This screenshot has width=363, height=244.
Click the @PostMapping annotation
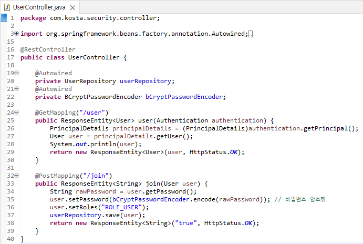pos(57,176)
